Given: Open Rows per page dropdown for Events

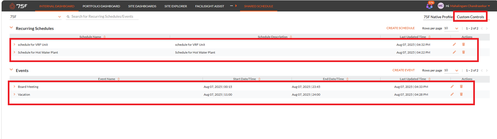Looking at the screenshot, I should pyautogui.click(x=451, y=70).
